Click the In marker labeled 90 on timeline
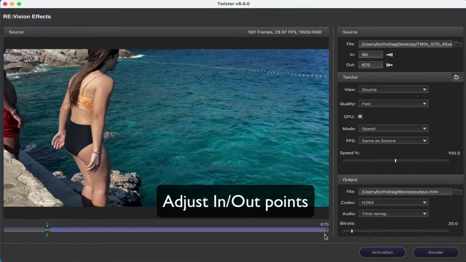The image size is (466, 262). tap(47, 230)
